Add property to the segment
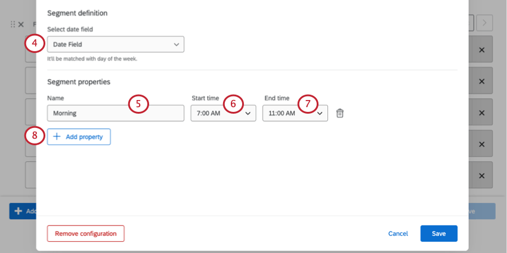Screen dimensions: 507x253 [79, 137]
